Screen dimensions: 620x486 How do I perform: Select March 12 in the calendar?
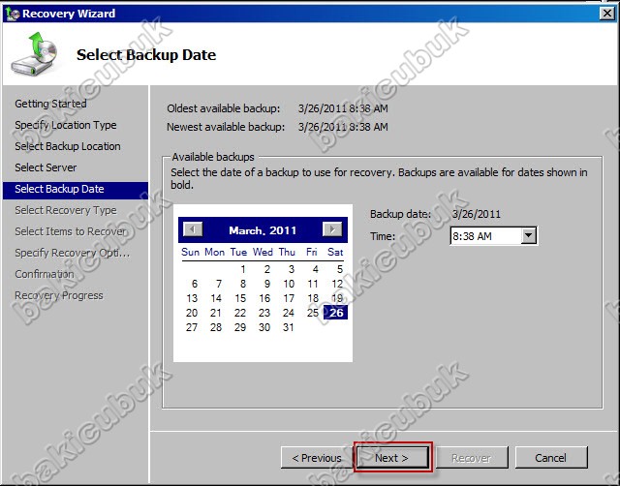point(337,284)
